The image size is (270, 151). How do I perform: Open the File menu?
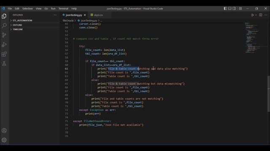(x=10, y=8)
